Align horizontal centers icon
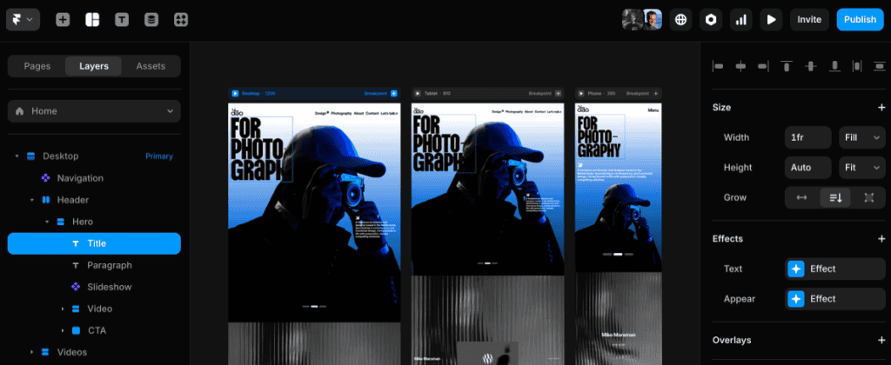891x365 pixels. [740, 66]
